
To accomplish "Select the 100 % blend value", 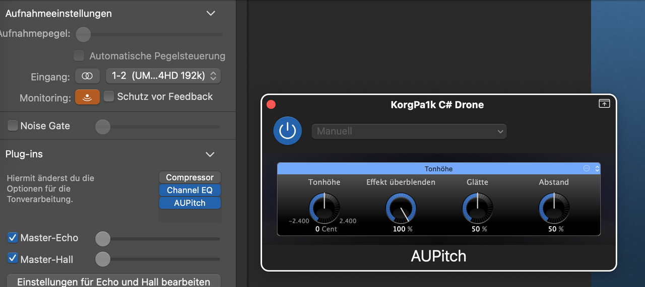I will click(x=403, y=229).
